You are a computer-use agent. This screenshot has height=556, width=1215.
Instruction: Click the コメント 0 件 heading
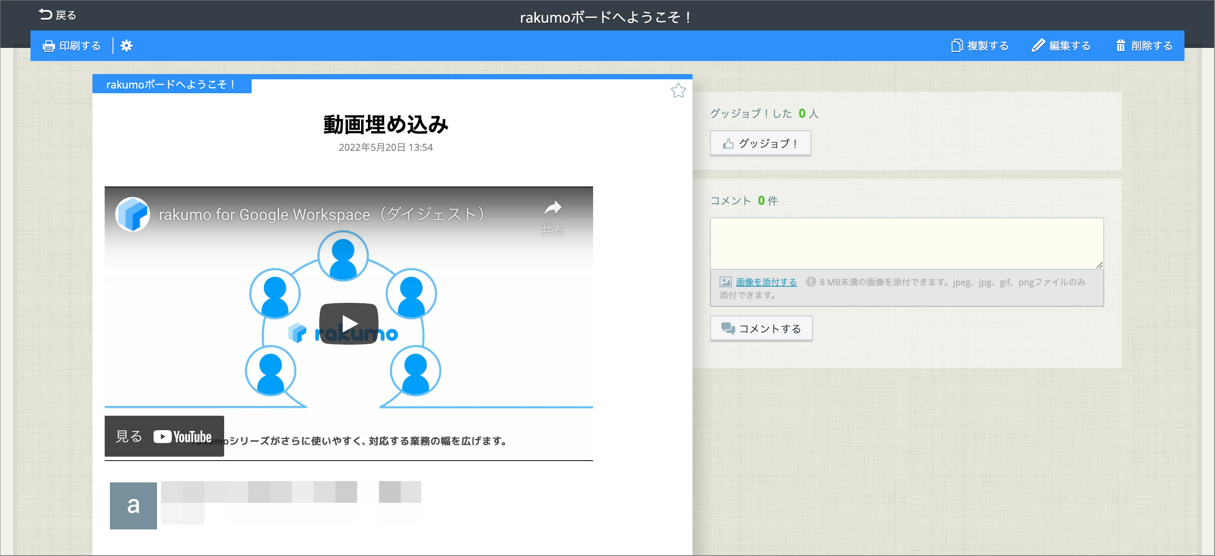[744, 201]
